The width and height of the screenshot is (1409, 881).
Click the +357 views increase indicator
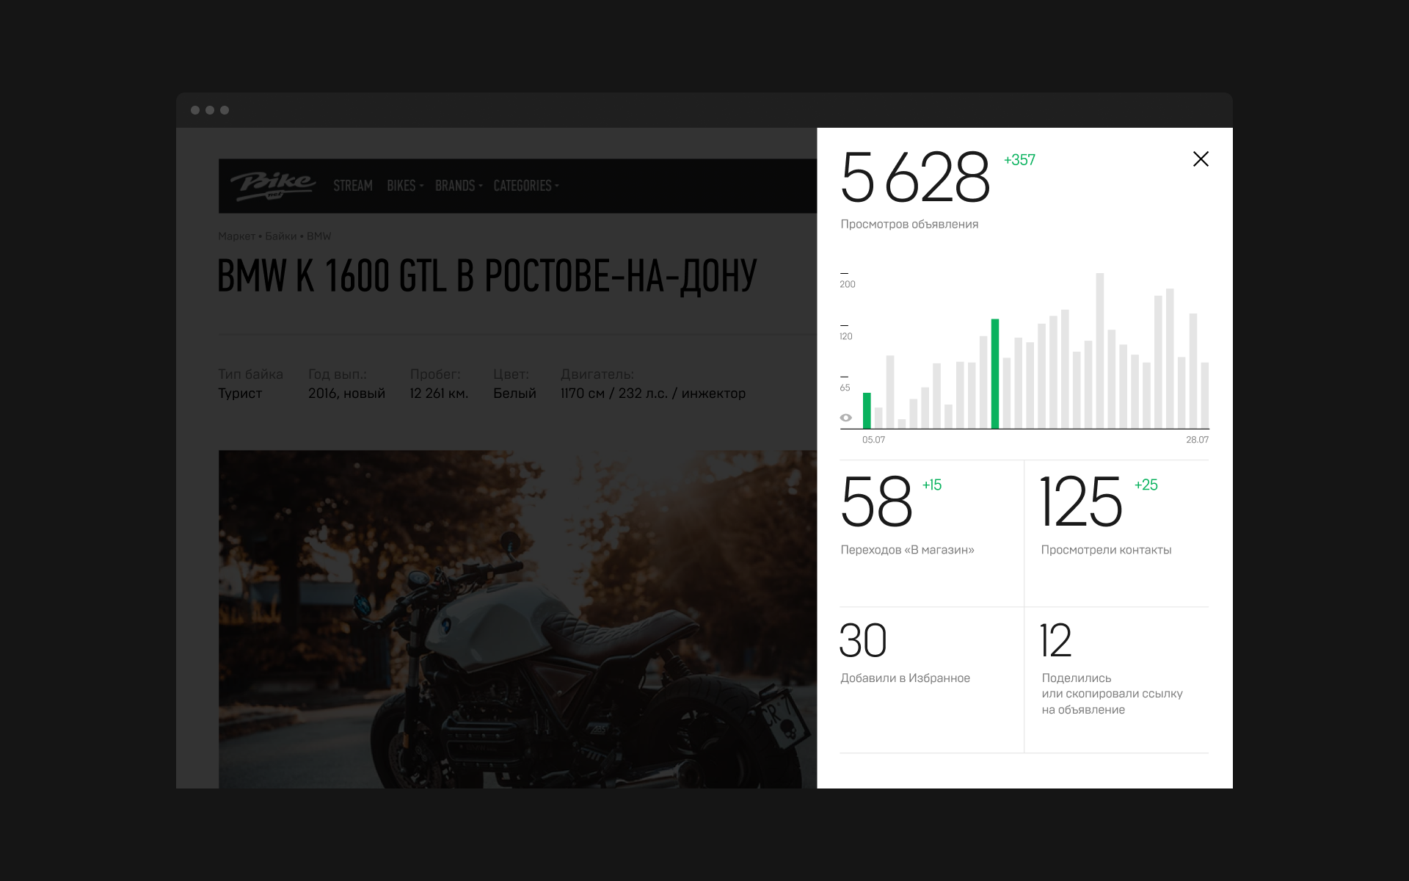(1019, 160)
